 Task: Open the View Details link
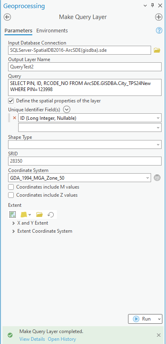pos(32,339)
